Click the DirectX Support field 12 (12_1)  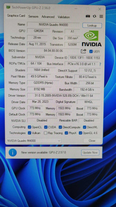click(90, 70)
